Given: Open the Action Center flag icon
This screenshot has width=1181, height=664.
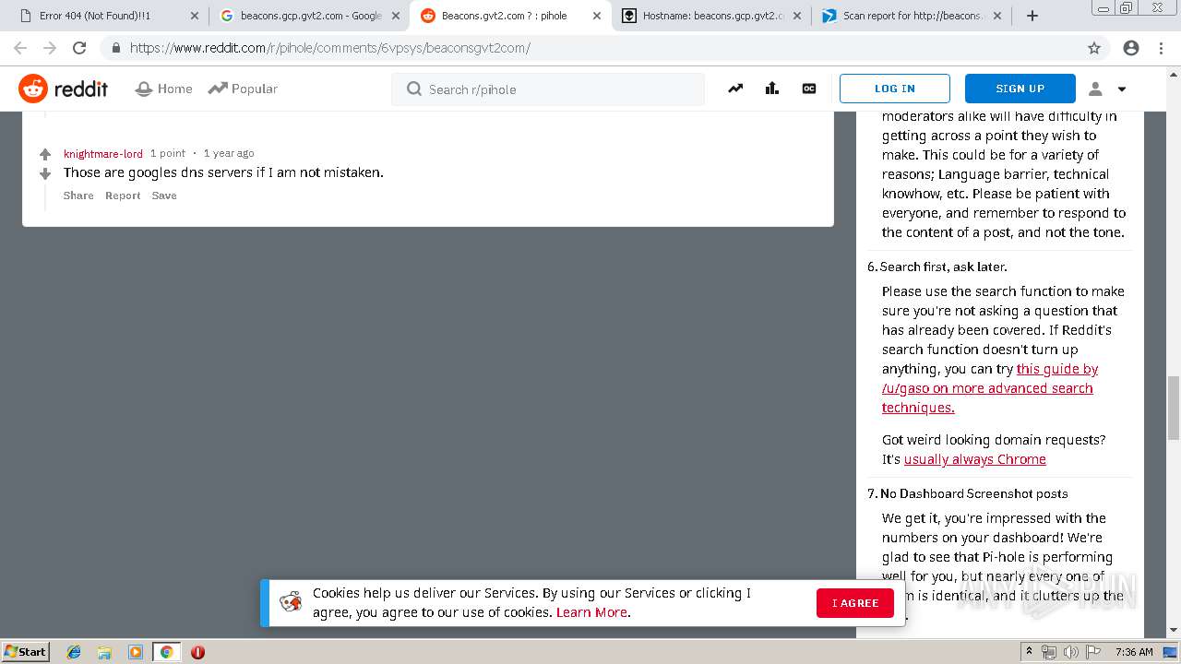Looking at the screenshot, I should (x=1093, y=652).
